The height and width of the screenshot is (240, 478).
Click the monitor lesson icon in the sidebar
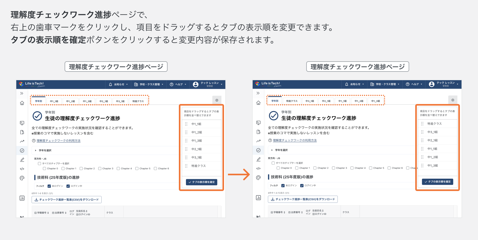[22, 123]
